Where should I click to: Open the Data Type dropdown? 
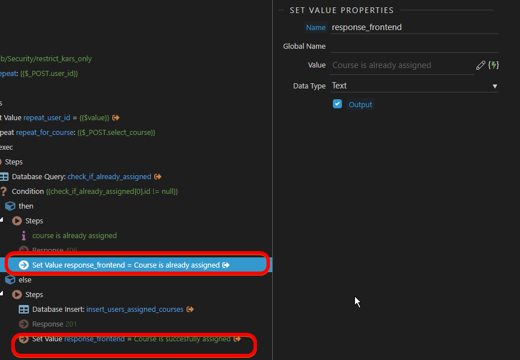point(415,86)
